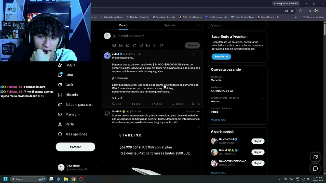This screenshot has height=183, width=326.
Task: Share elded's post
Action: pos(198,104)
